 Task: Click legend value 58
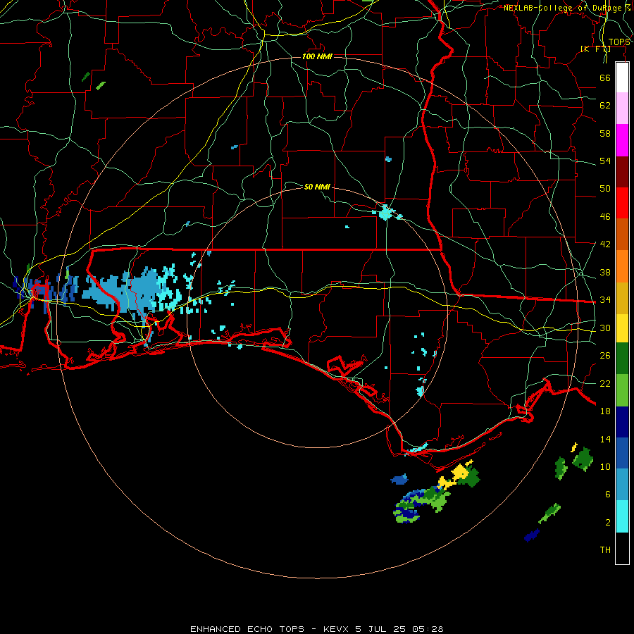point(605,133)
